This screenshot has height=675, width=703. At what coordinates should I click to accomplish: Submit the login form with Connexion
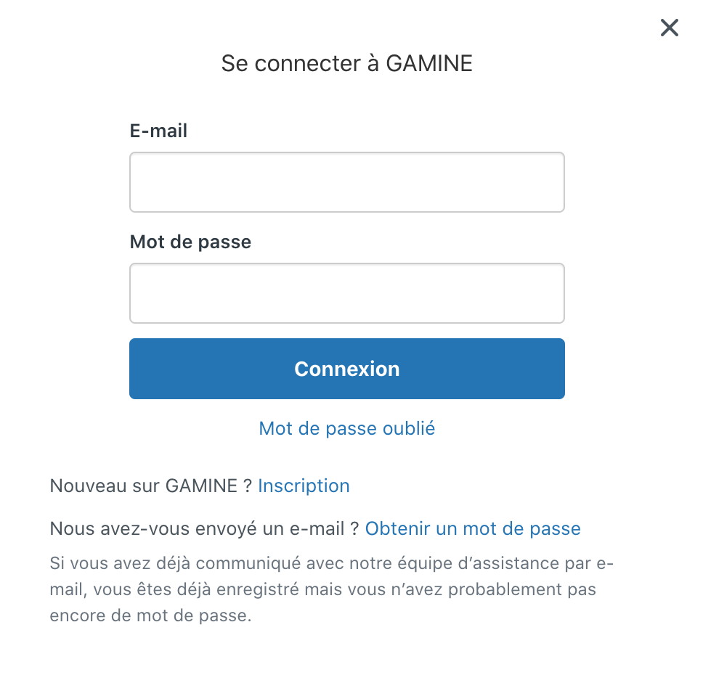[346, 369]
